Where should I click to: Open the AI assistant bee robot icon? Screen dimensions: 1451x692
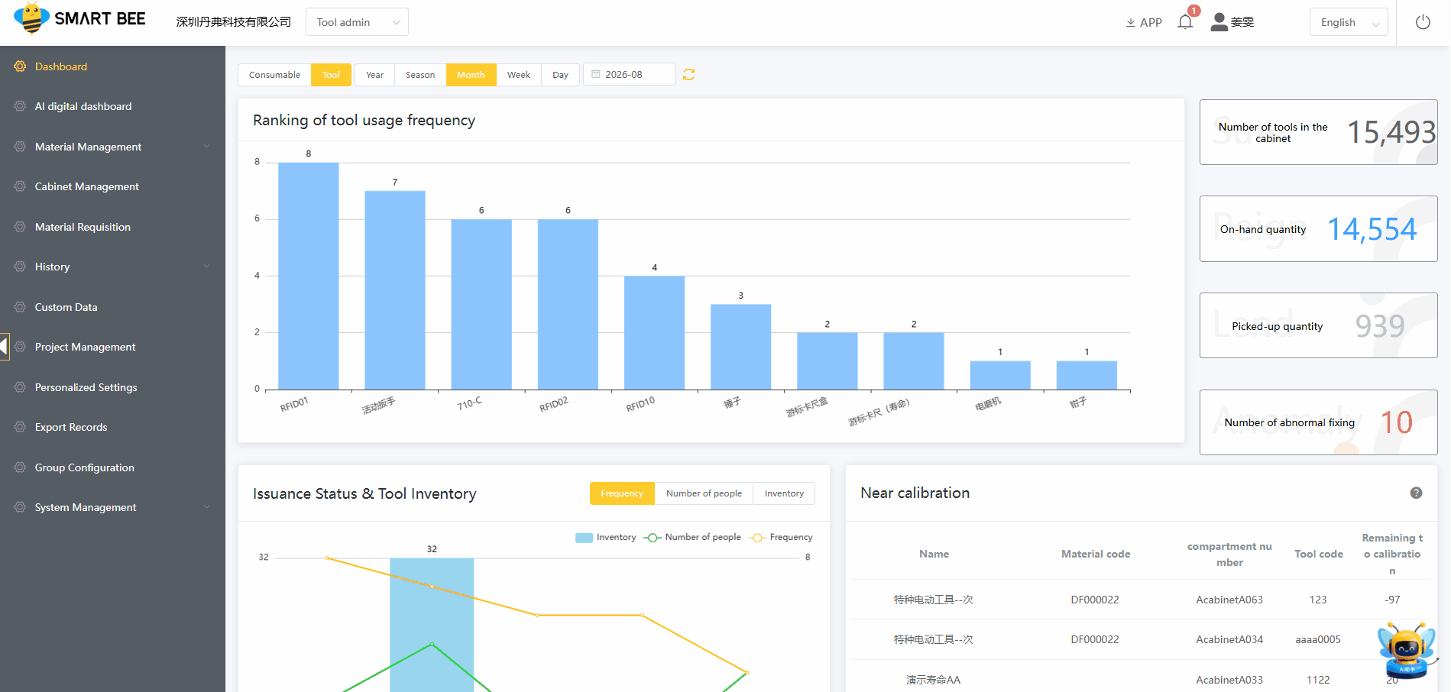[1407, 650]
